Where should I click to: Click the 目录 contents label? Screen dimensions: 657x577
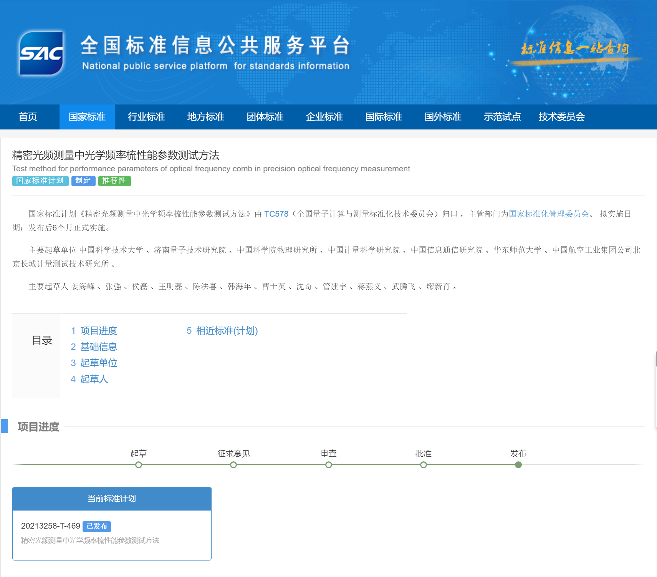click(x=42, y=340)
